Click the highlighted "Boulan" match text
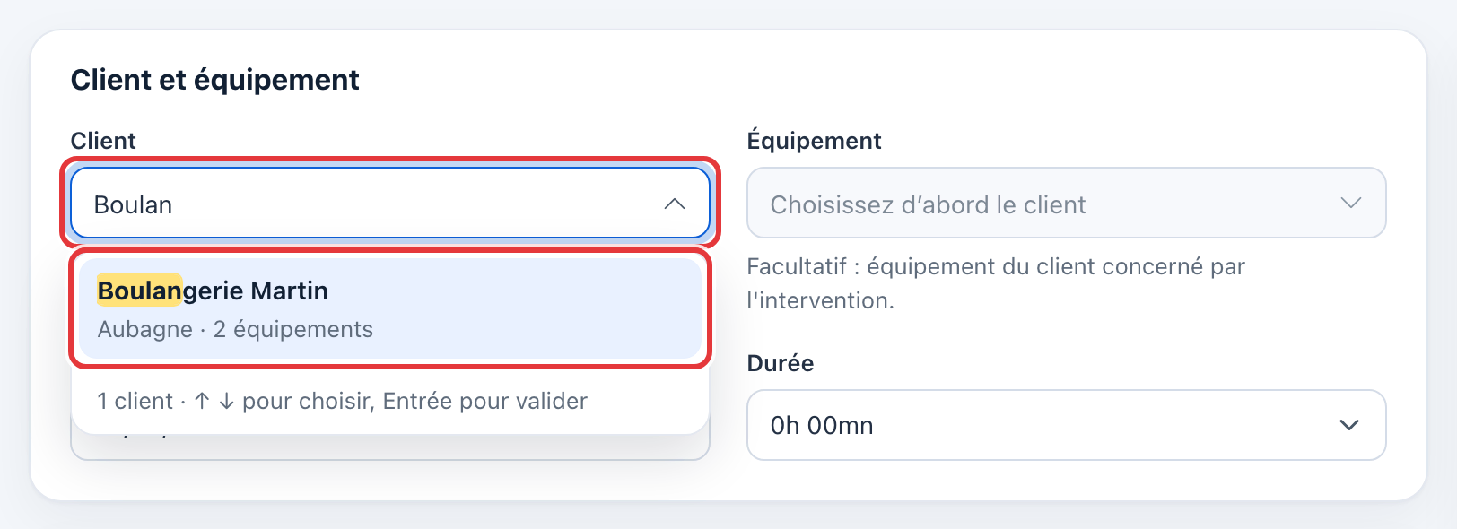1457x529 pixels. [x=139, y=291]
